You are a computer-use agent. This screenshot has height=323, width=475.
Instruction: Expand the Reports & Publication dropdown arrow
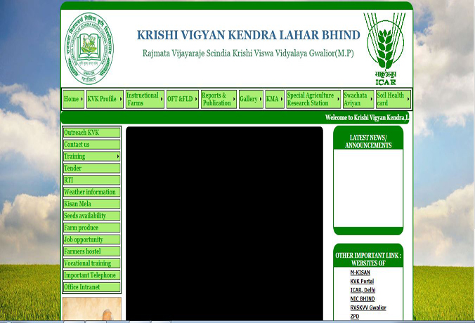pyautogui.click(x=234, y=99)
